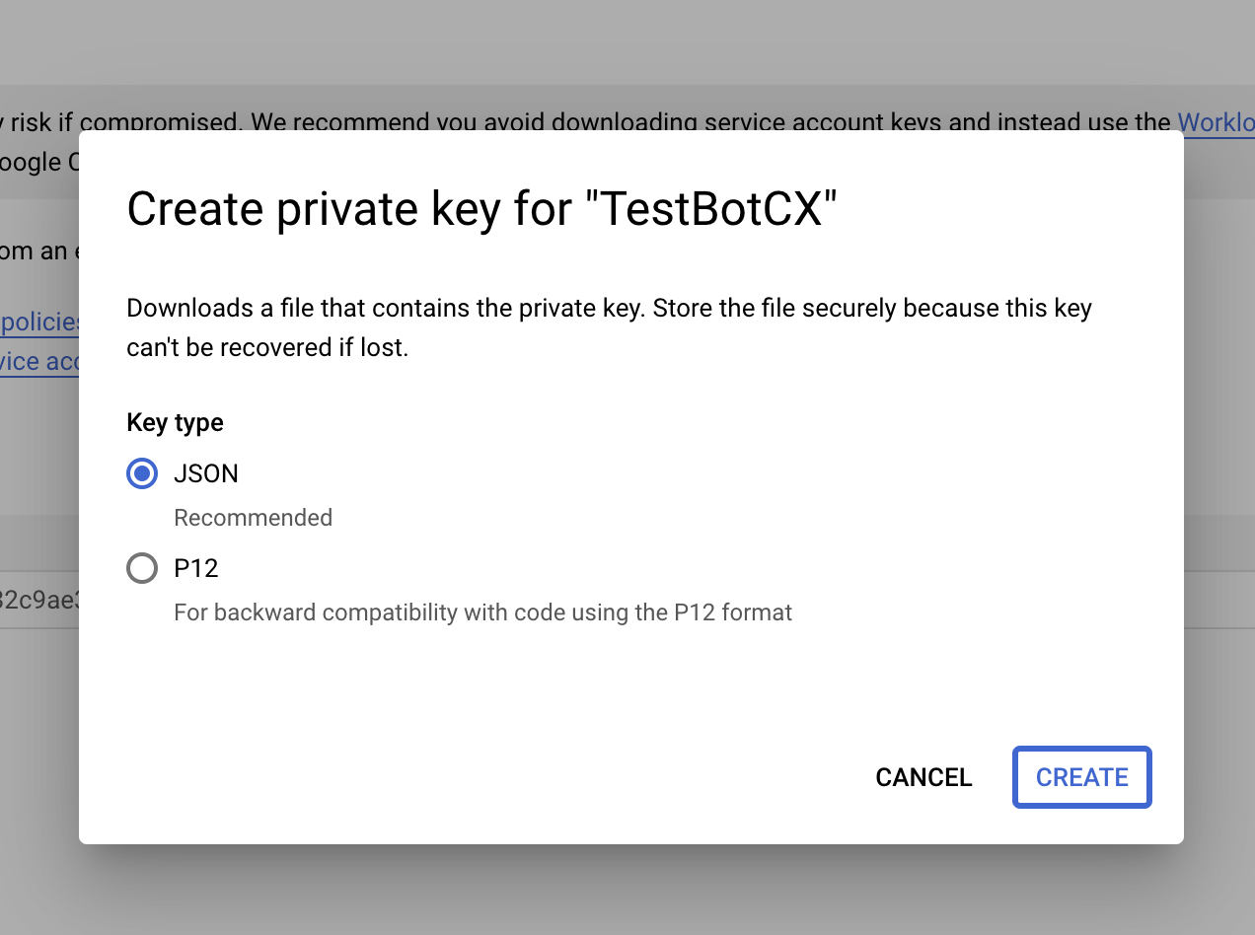Click the partially hidden "oogle C" background text
The width and height of the screenshot is (1255, 935).
tap(39, 163)
